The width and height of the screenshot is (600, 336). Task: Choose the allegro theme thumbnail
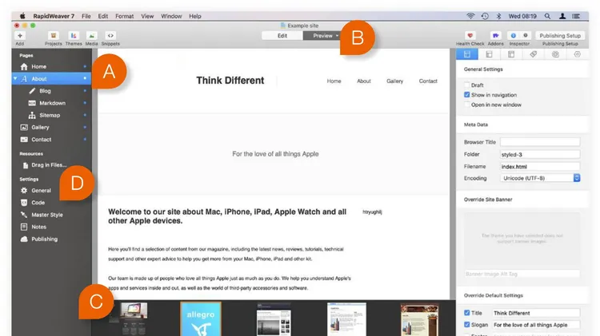(x=201, y=319)
